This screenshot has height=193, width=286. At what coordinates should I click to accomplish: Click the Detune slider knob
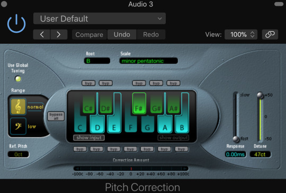(x=260, y=95)
